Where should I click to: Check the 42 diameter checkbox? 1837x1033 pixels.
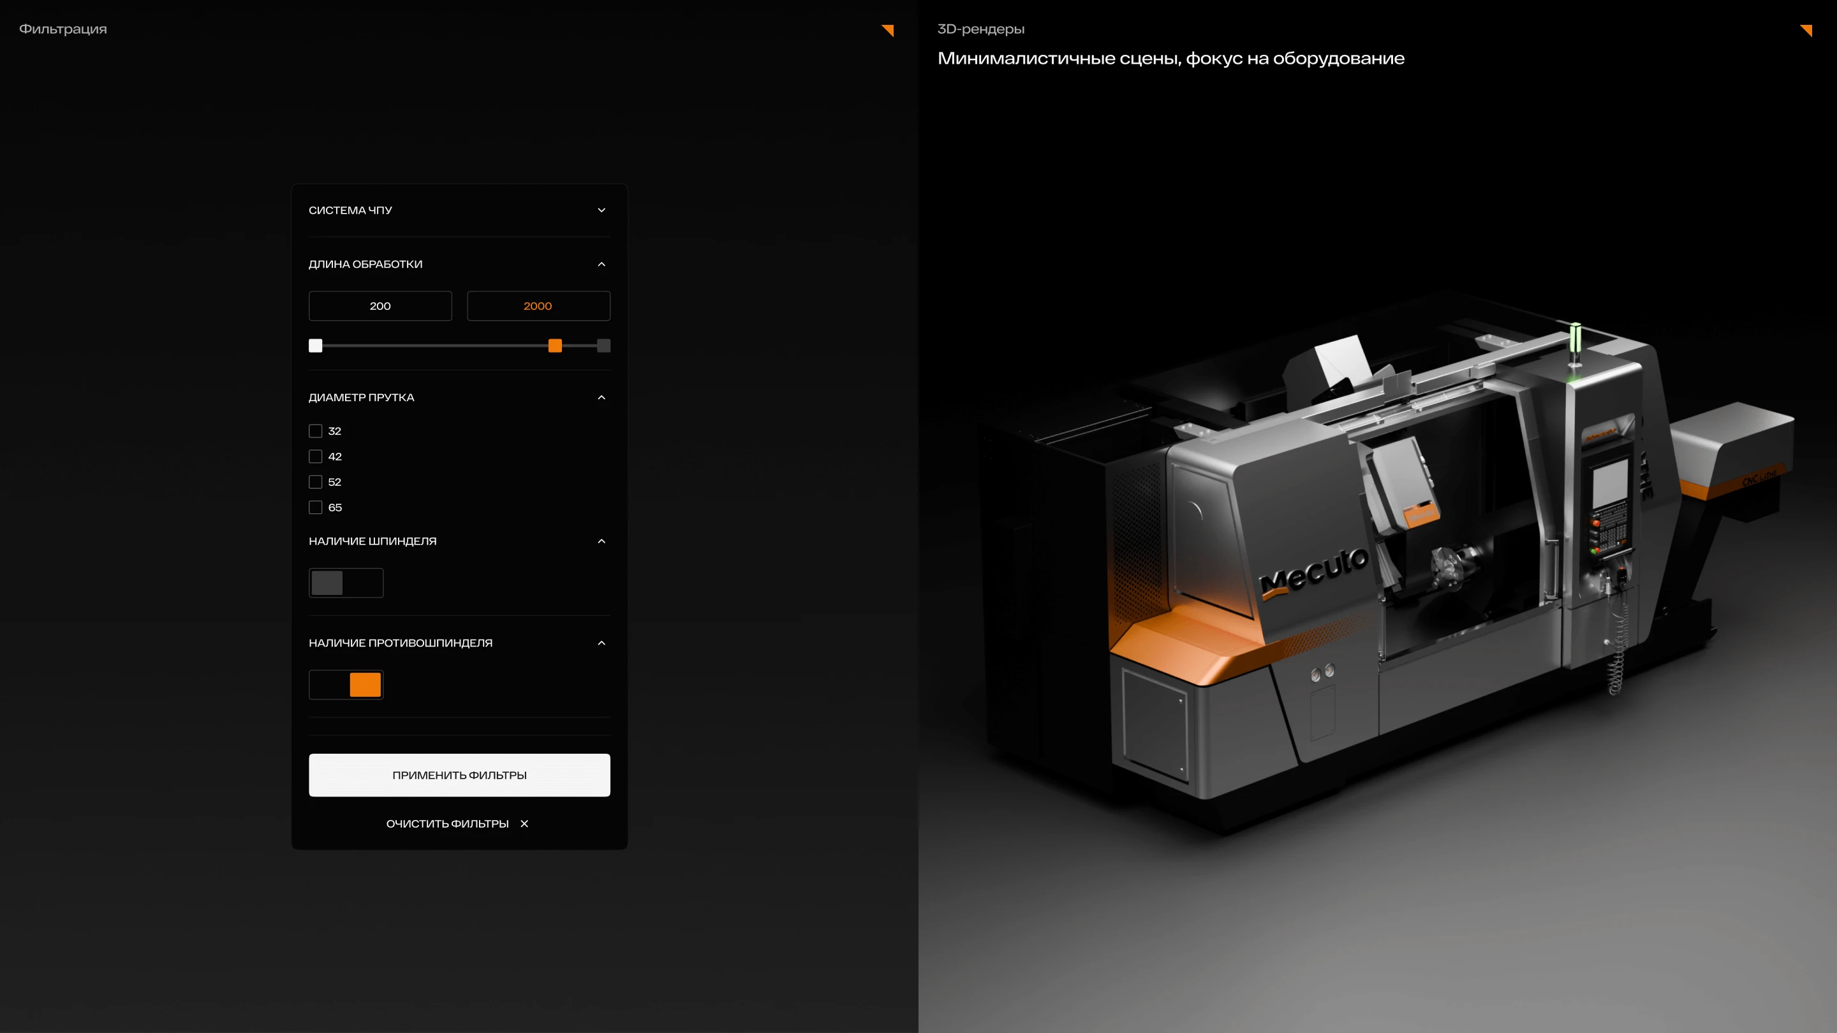(315, 457)
